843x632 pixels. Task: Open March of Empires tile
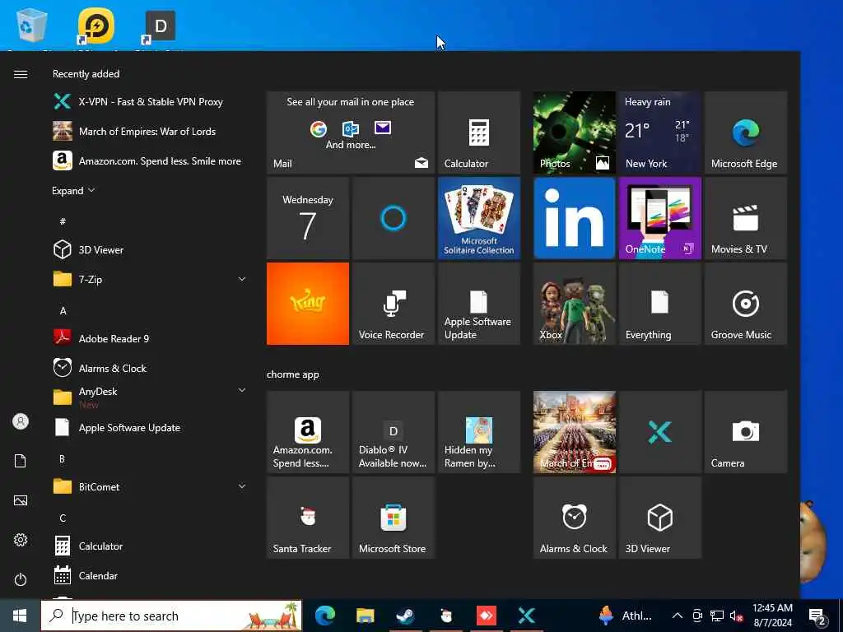pos(574,432)
